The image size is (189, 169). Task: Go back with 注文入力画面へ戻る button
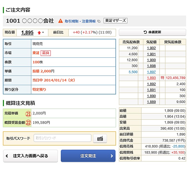(31, 156)
